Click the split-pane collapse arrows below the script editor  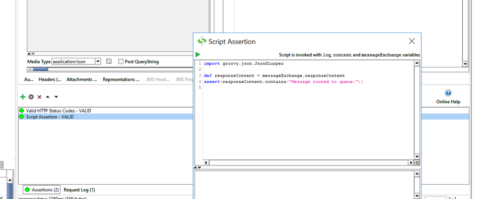197,167
